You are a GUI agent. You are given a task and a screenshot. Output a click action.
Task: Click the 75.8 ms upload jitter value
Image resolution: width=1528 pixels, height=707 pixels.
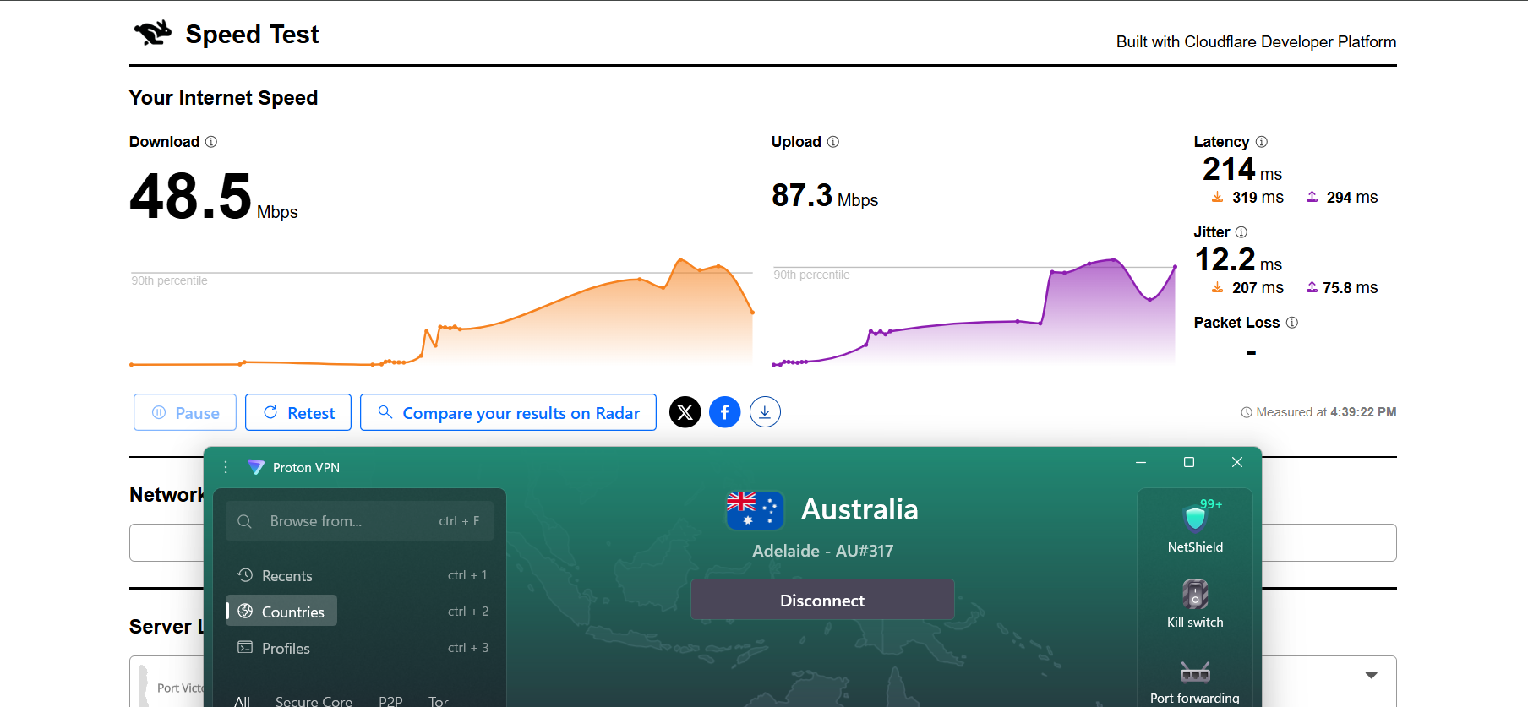click(x=1351, y=288)
